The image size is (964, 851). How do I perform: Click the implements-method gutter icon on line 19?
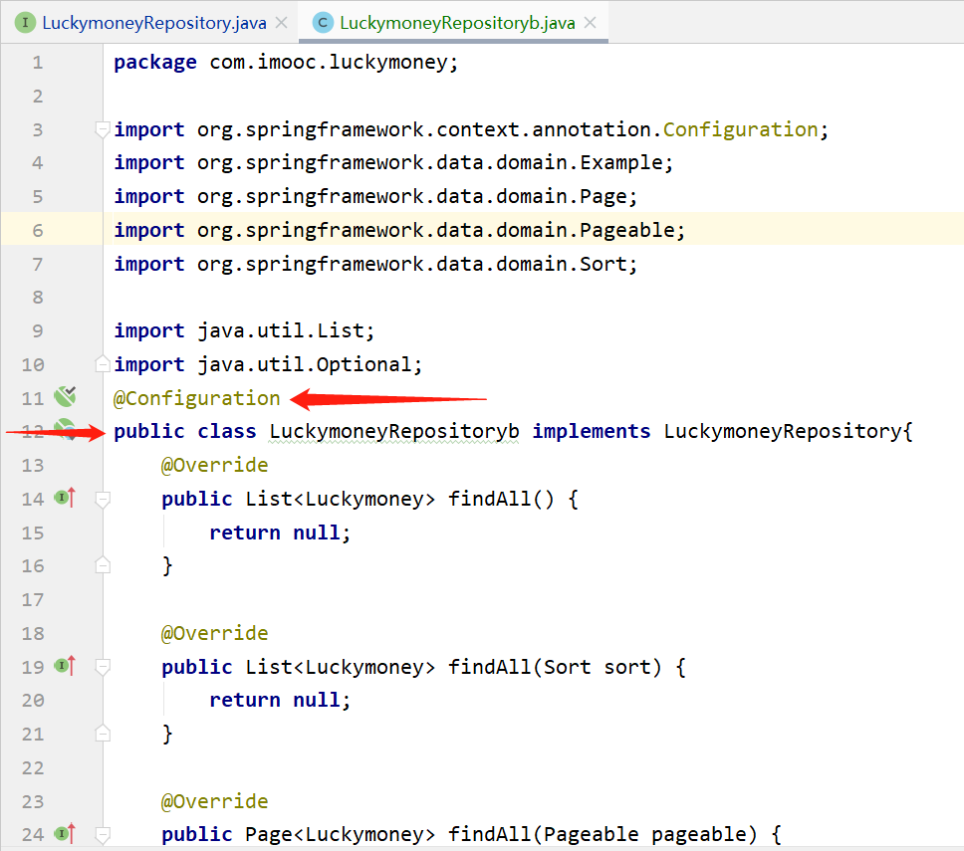pos(65,666)
